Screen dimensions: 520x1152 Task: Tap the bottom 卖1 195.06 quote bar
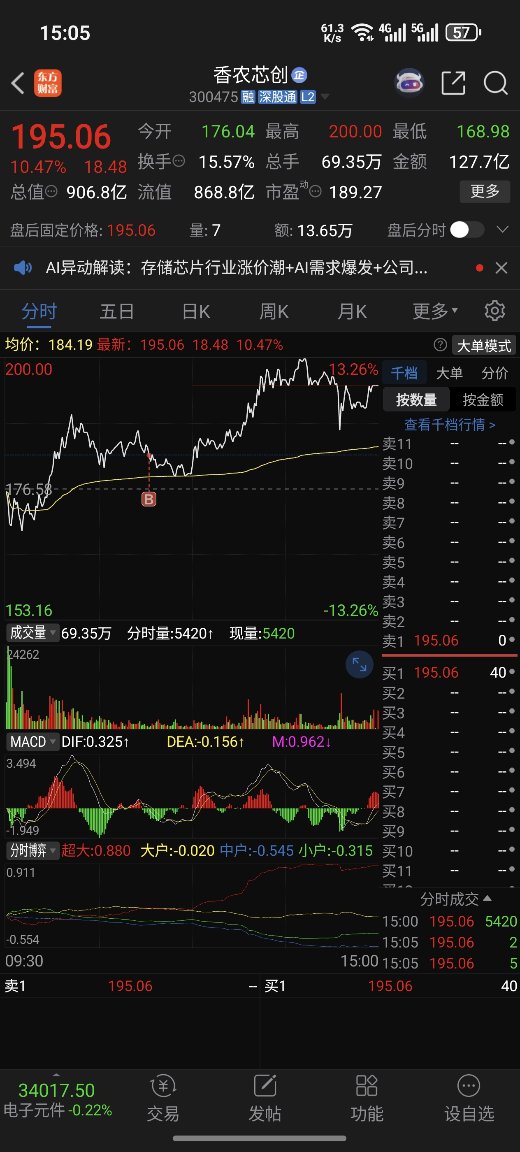[x=130, y=986]
